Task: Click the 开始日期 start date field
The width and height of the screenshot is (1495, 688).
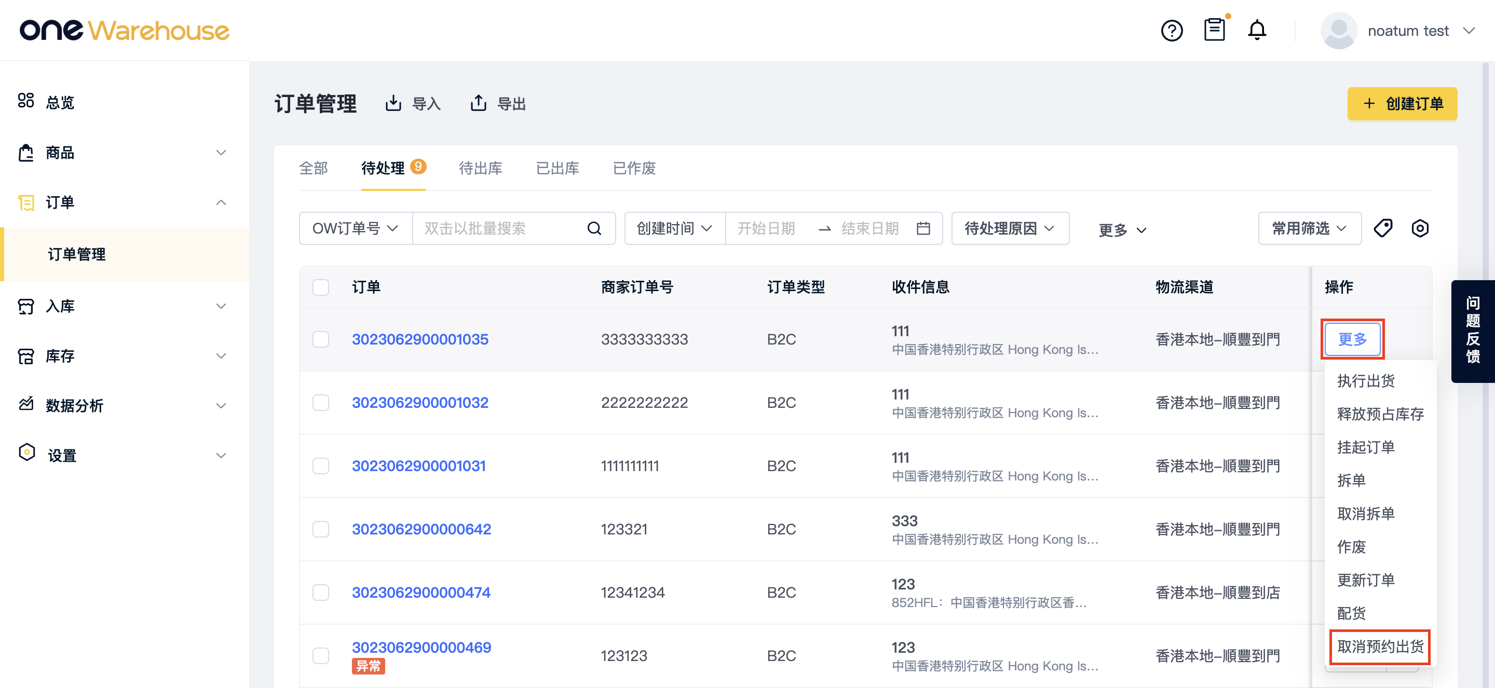Action: click(766, 229)
